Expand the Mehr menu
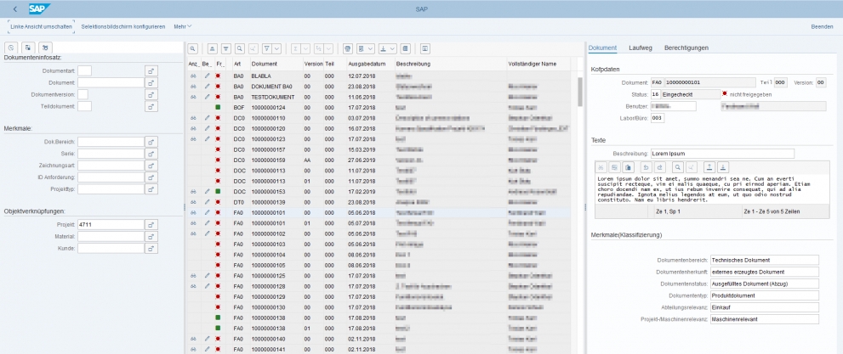The width and height of the screenshot is (843, 354). pyautogui.click(x=182, y=26)
